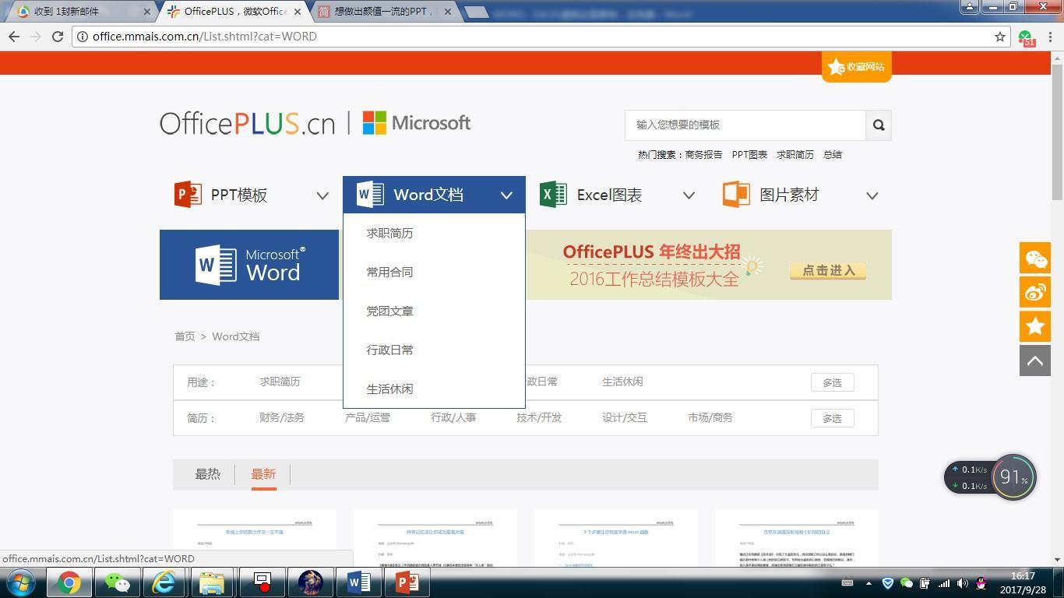Click the picture icon beside 图片素材
Screen dimensions: 1064x598
click(x=736, y=194)
